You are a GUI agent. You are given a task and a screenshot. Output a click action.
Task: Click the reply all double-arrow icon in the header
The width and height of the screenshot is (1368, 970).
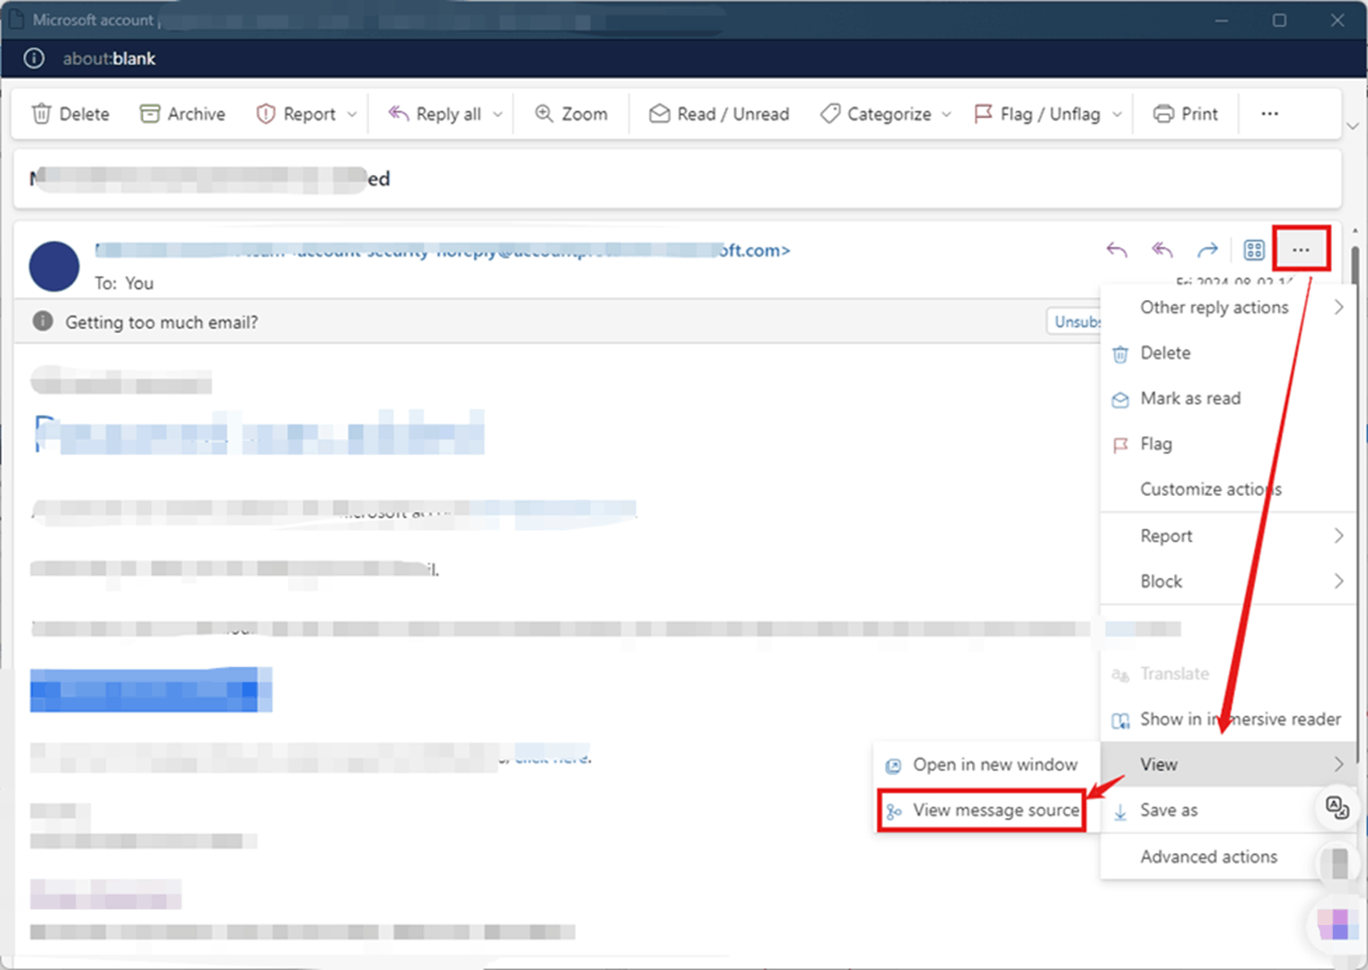tap(1162, 250)
